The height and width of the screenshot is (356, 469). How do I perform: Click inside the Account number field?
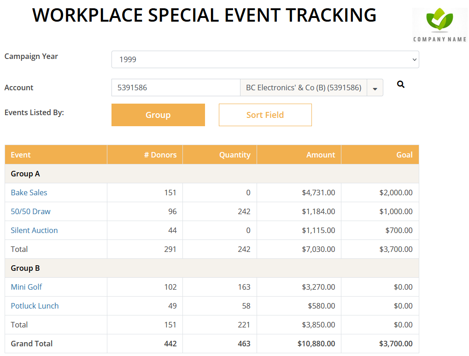(x=176, y=88)
